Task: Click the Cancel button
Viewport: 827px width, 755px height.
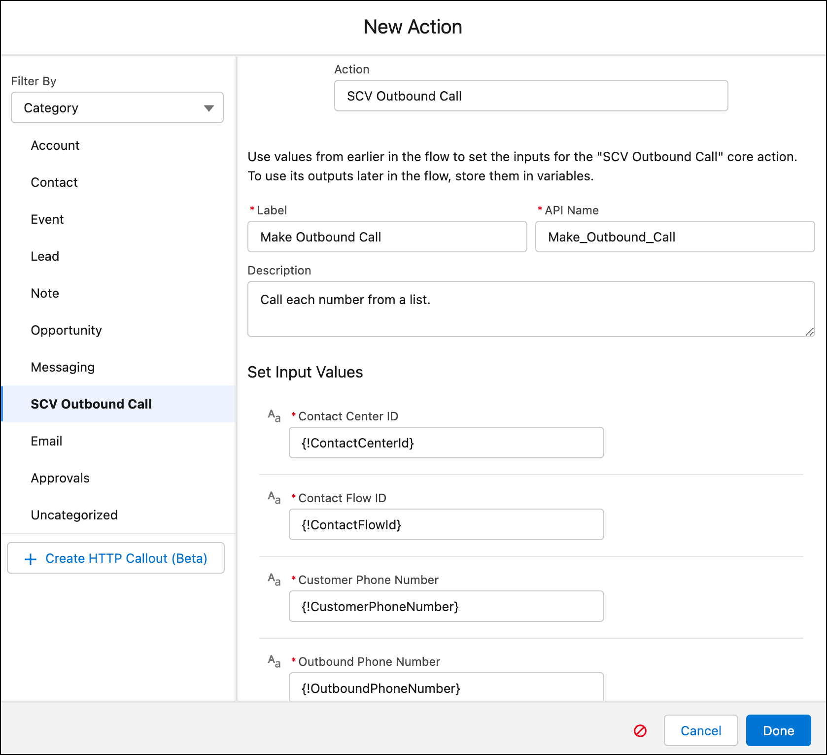Action: (x=700, y=731)
